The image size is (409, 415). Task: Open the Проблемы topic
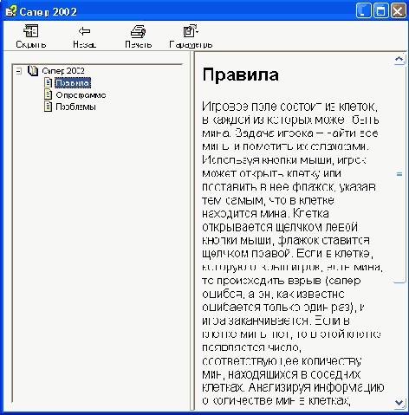[x=75, y=107]
